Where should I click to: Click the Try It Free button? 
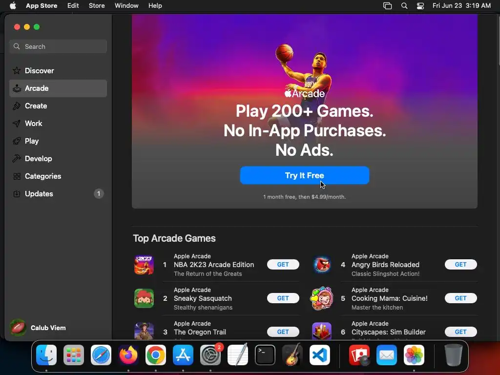click(x=305, y=175)
